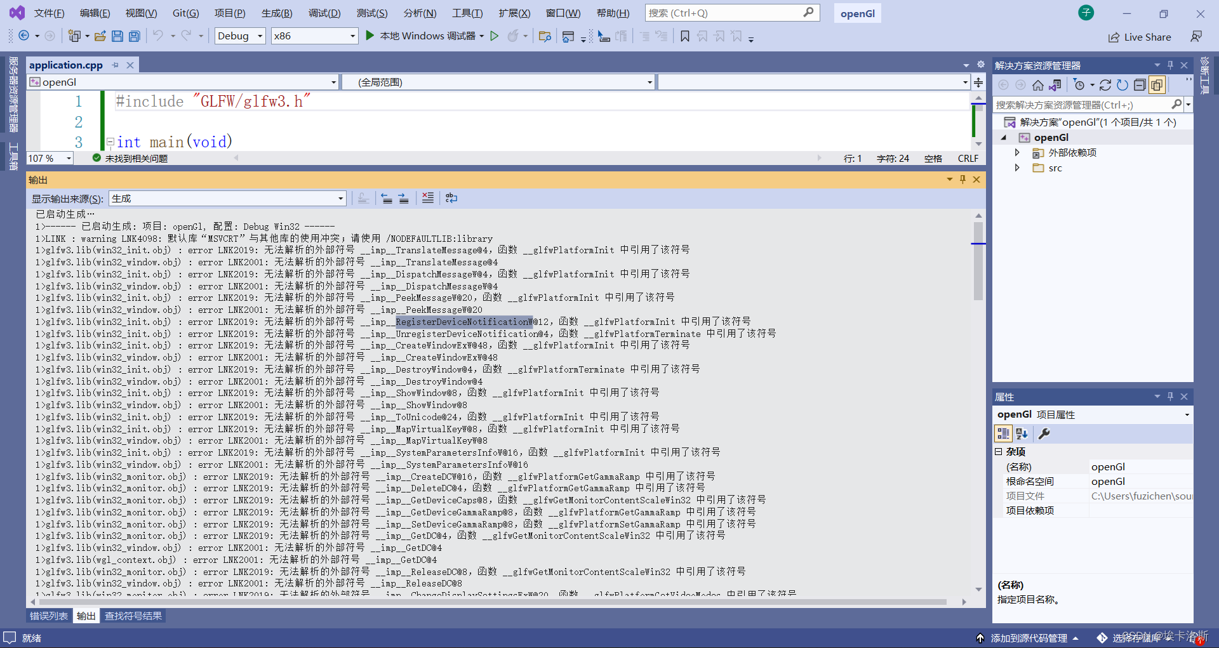Open the 工具(T) menu

(x=467, y=13)
